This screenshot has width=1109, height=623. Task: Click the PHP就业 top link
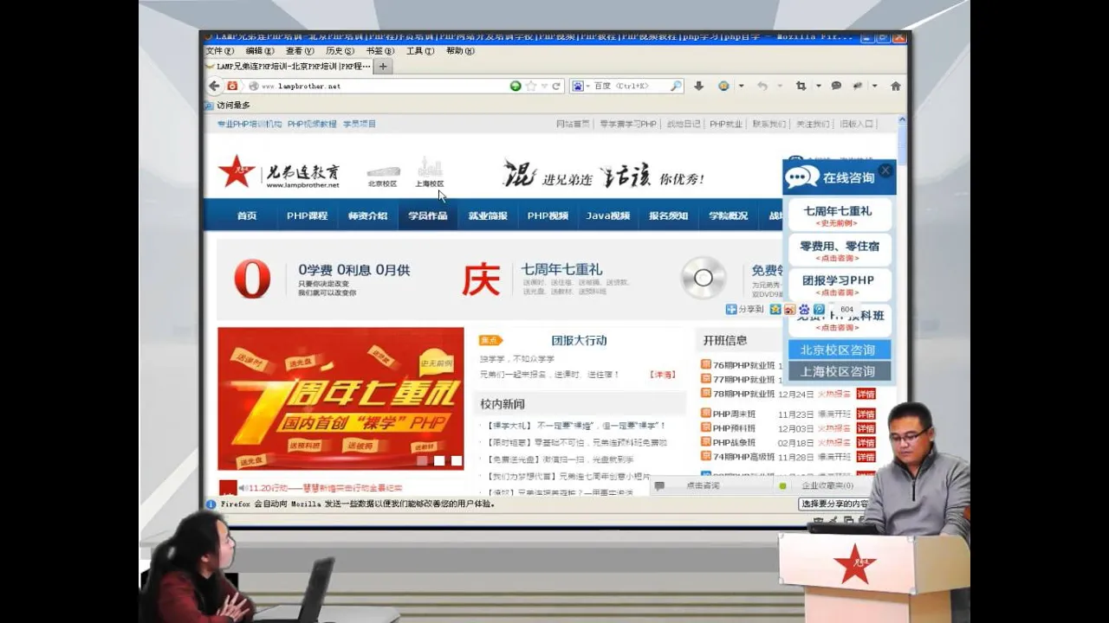[726, 124]
